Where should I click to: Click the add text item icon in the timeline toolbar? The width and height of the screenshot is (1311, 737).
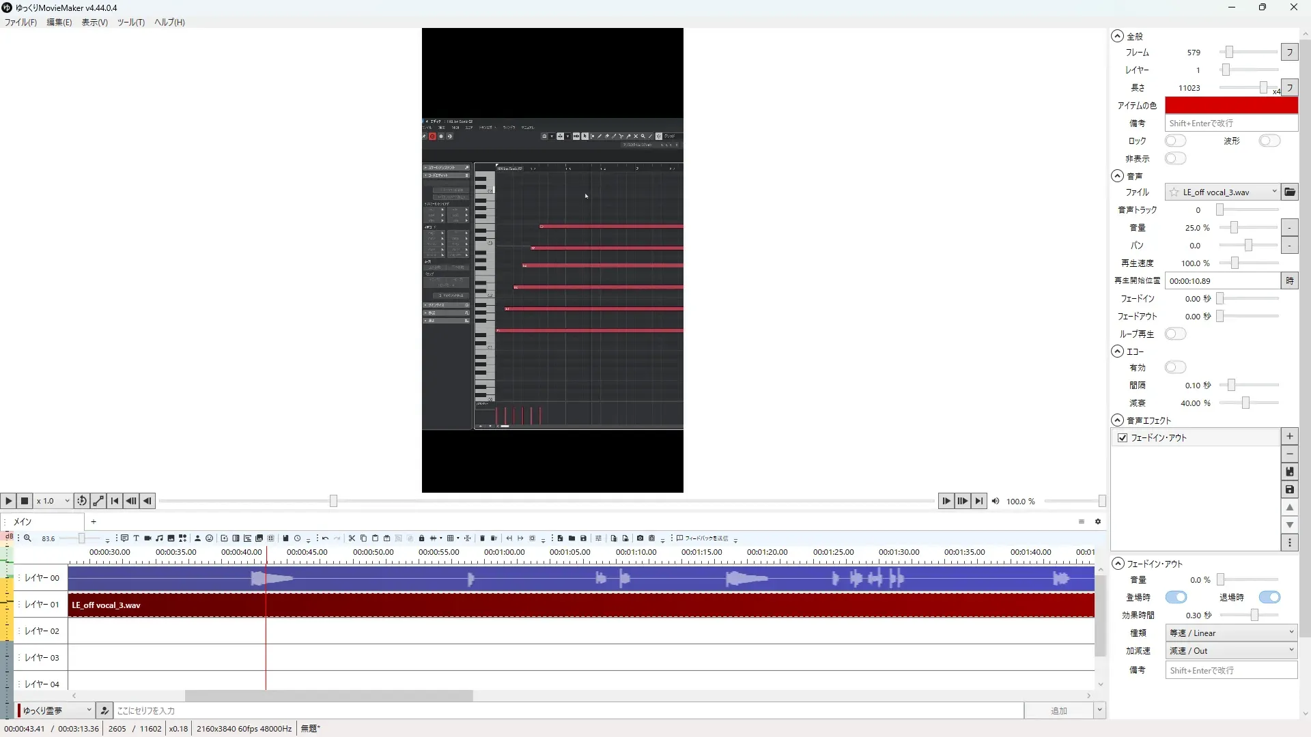(x=136, y=538)
